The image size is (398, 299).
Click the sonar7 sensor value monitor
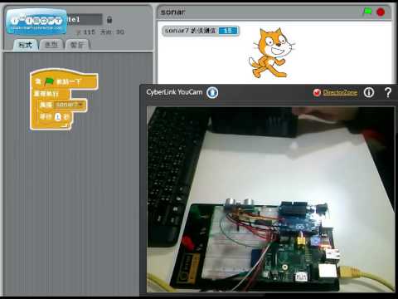tap(201, 31)
